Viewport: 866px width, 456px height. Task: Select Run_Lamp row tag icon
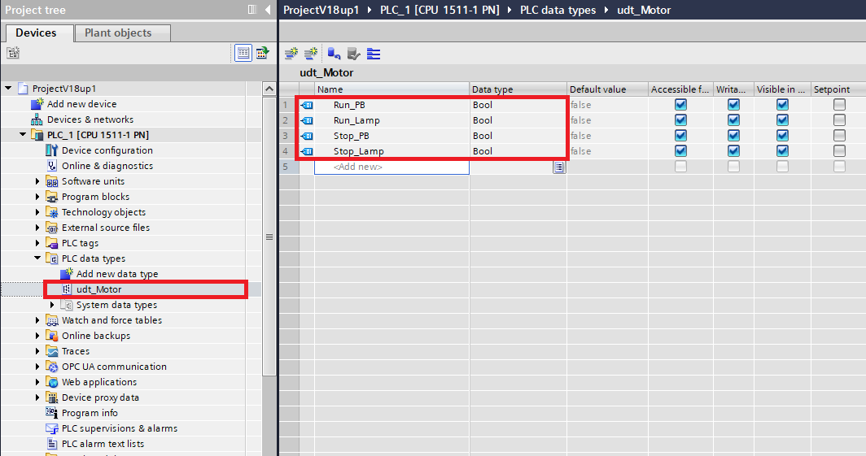point(307,120)
